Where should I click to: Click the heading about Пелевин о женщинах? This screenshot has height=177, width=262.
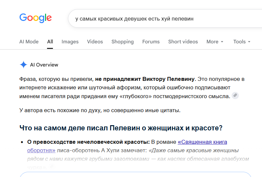pyautogui.click(x=121, y=128)
